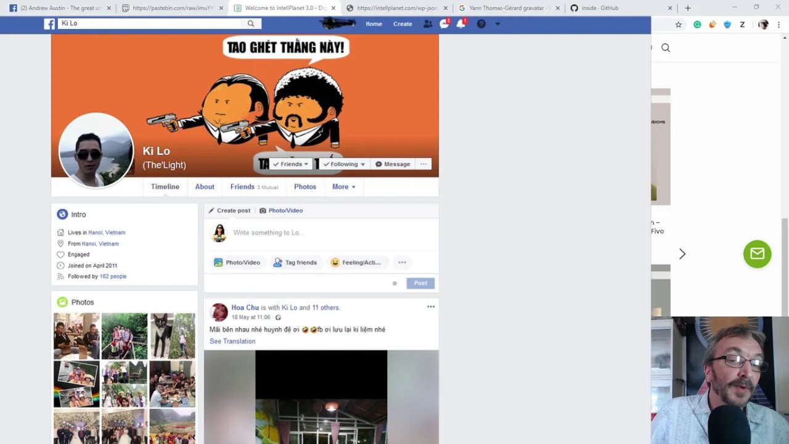Switch to the pastebin.com browser tab
The height and width of the screenshot is (444, 789).
[171, 8]
